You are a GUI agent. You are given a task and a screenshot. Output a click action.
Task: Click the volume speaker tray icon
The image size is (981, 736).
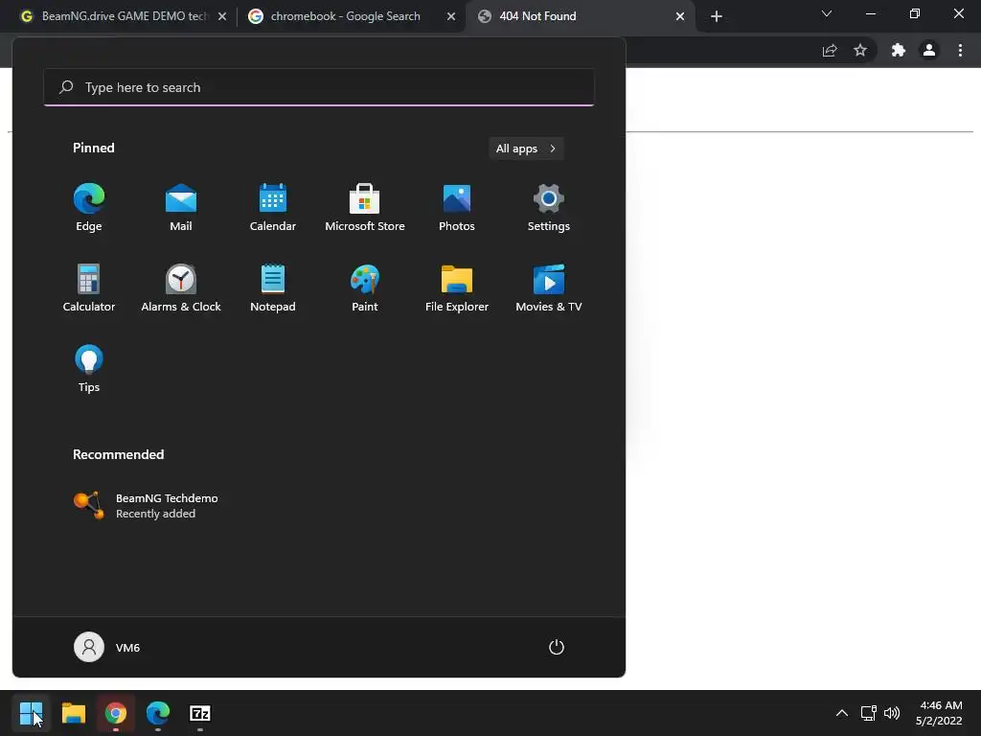pyautogui.click(x=892, y=713)
